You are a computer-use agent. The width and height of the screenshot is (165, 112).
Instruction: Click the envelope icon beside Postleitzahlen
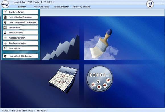5,28
